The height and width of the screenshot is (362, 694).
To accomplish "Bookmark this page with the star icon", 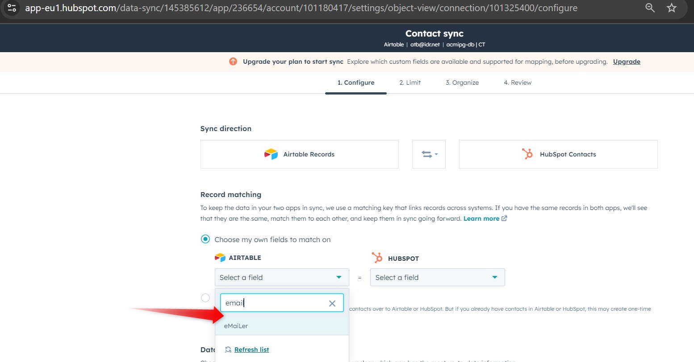I will [672, 8].
